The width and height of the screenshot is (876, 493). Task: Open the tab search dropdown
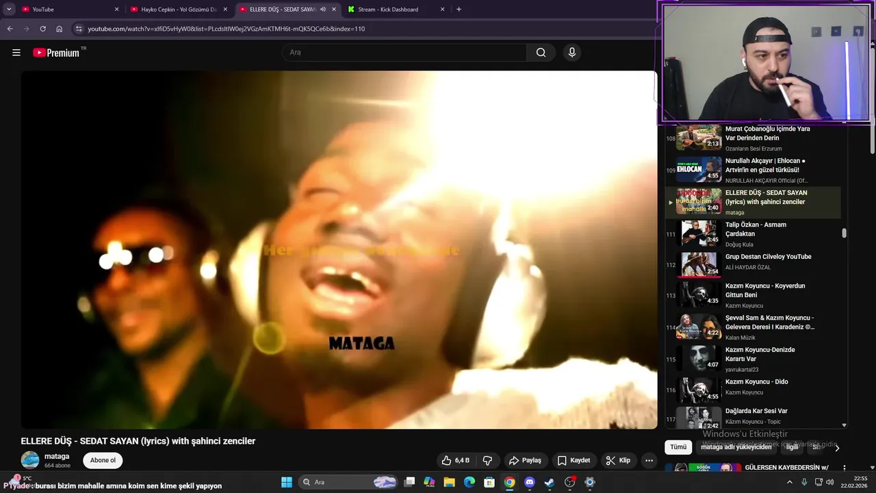coord(9,10)
